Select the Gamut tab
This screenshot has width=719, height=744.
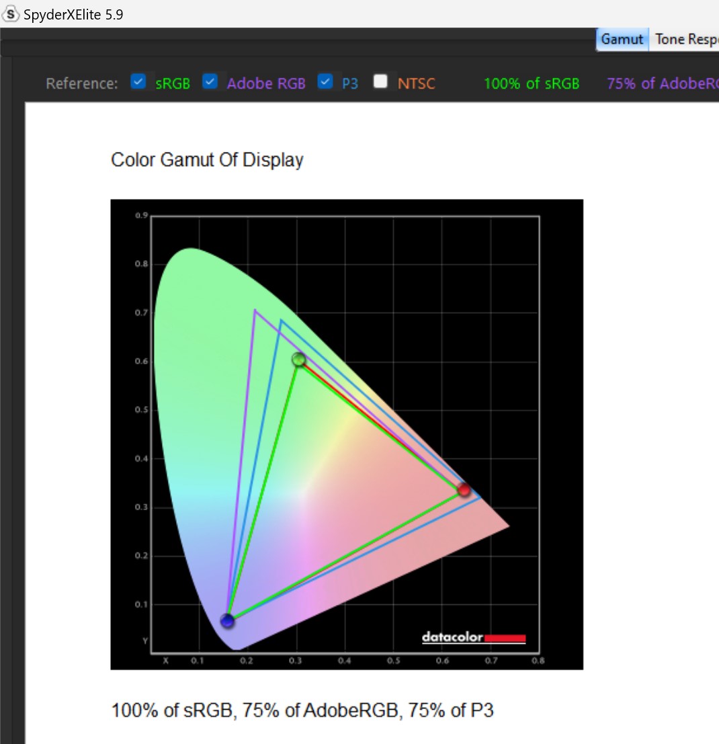[622, 40]
